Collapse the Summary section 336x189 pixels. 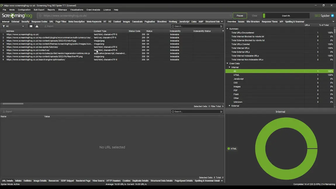point(227,29)
